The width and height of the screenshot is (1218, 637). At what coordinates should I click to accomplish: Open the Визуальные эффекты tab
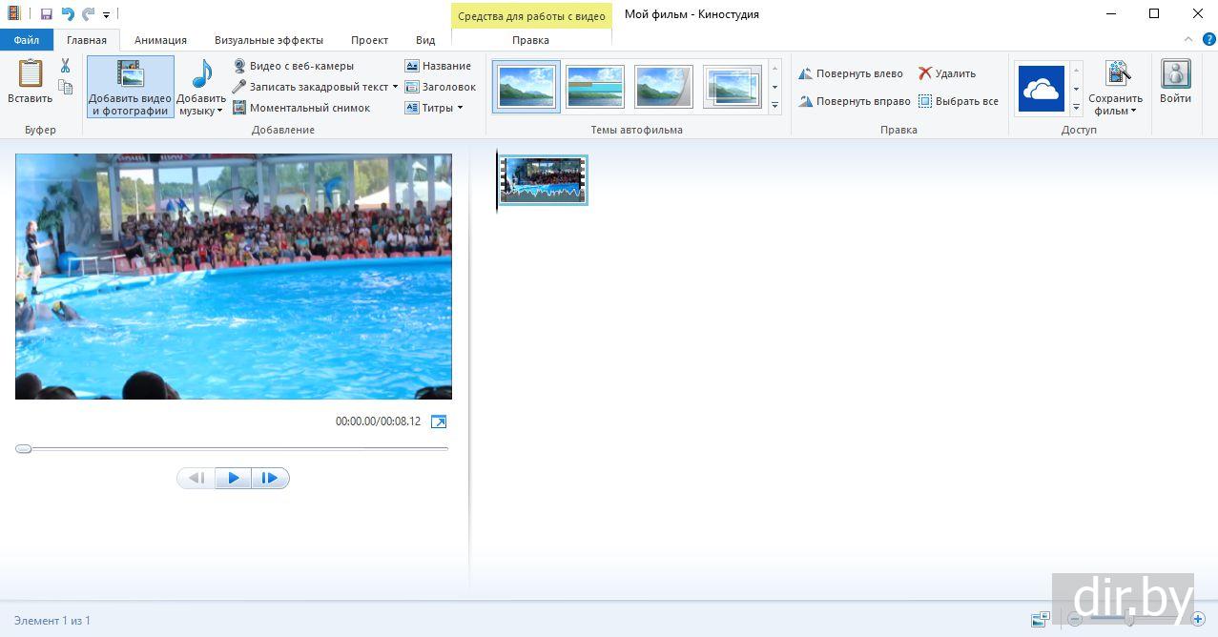(x=268, y=40)
